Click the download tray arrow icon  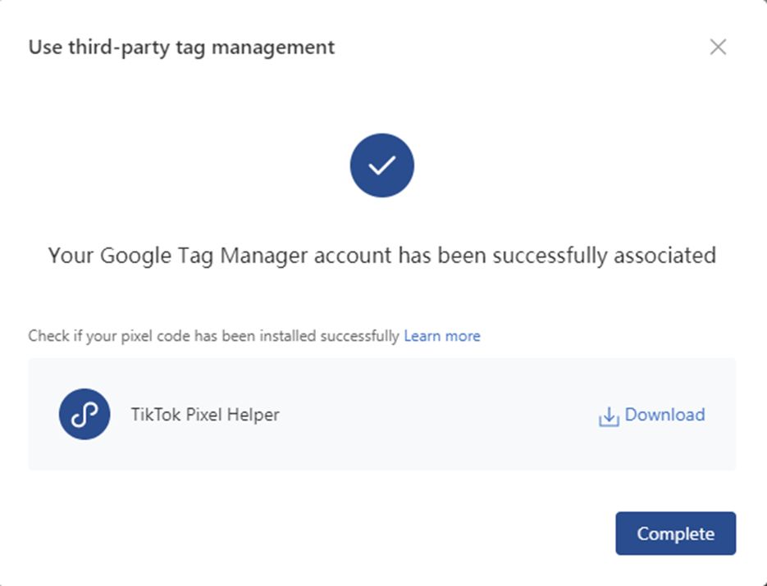(x=608, y=416)
